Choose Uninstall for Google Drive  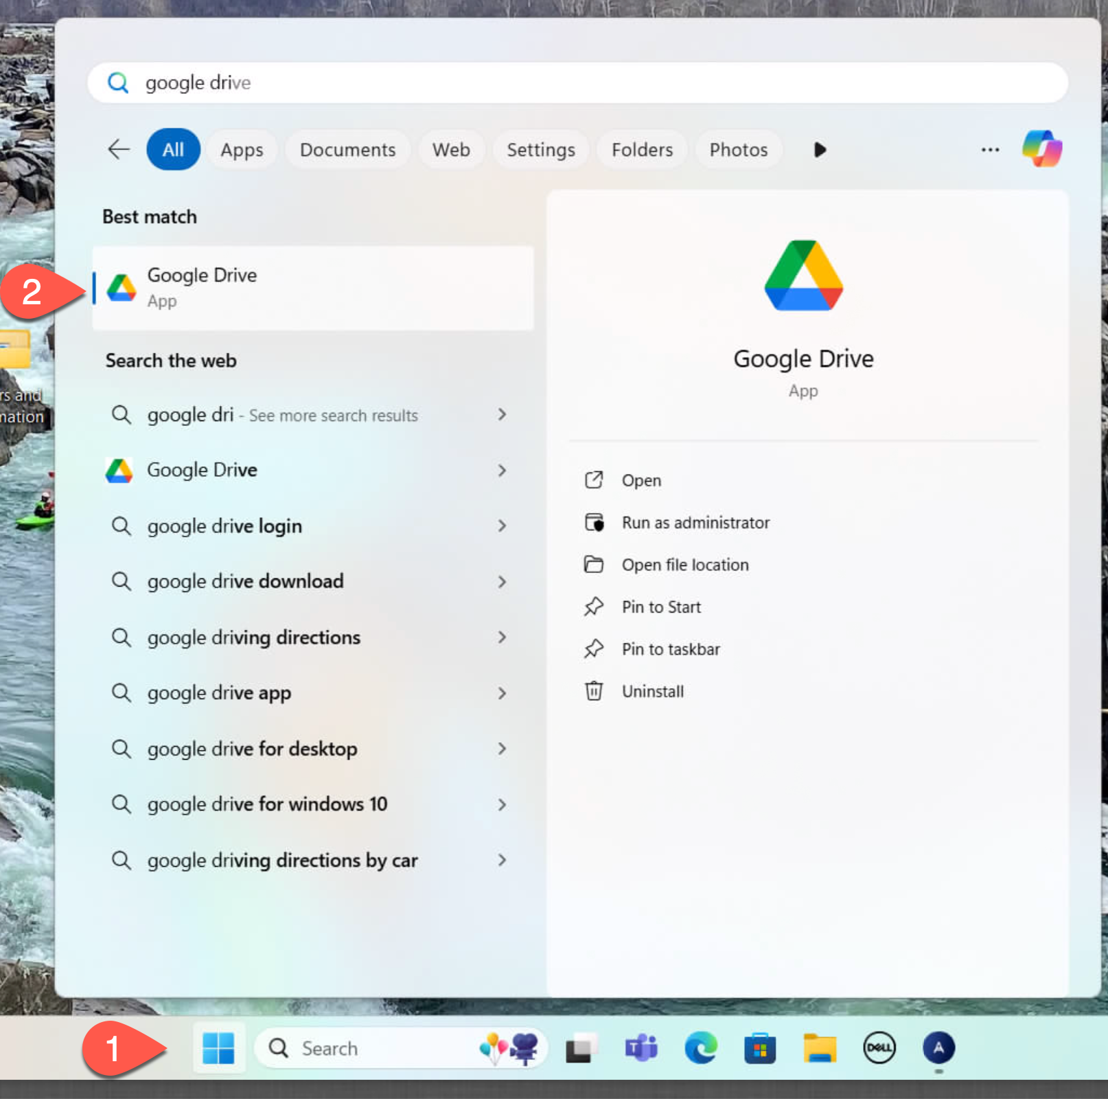652,691
